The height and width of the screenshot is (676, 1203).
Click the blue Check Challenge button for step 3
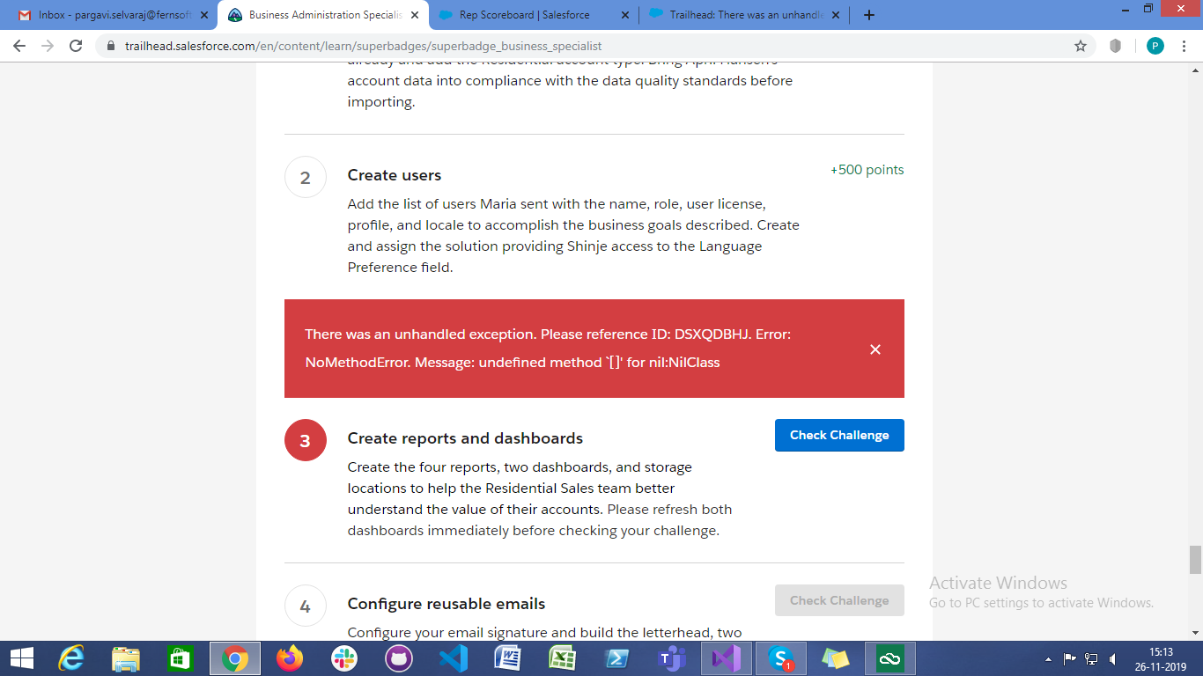(x=839, y=435)
